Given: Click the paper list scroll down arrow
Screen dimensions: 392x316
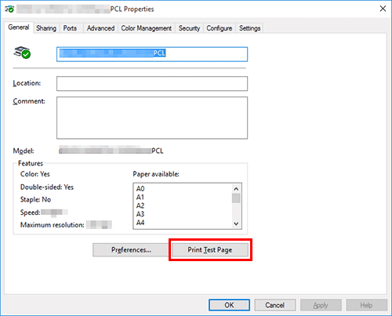Looking at the screenshot, I should click(x=236, y=223).
